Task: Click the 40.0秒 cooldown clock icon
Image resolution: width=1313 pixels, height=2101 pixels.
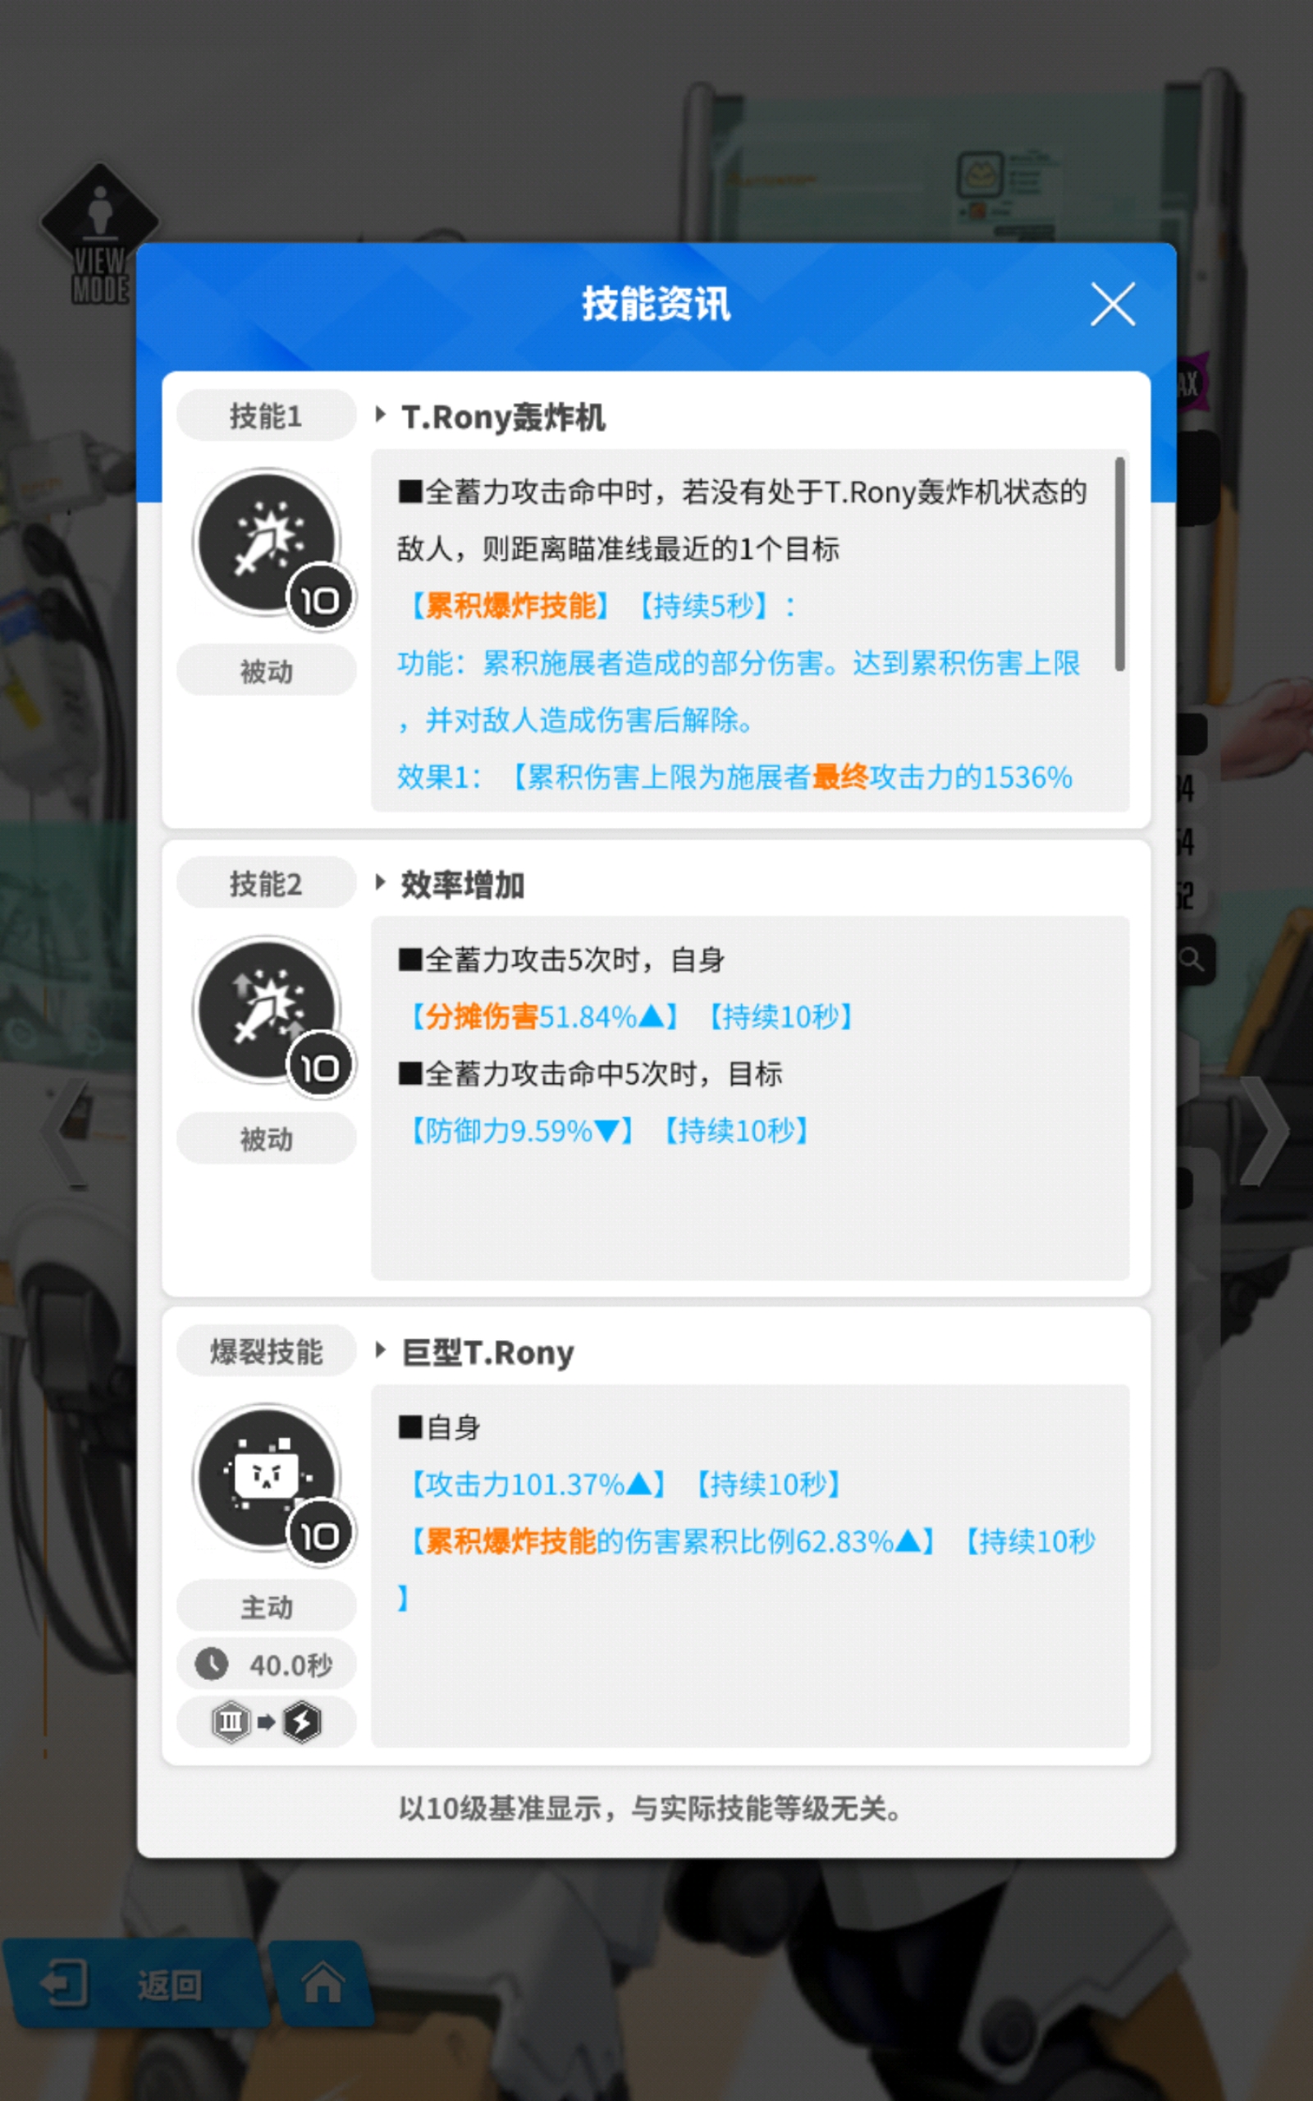Action: click(211, 1664)
